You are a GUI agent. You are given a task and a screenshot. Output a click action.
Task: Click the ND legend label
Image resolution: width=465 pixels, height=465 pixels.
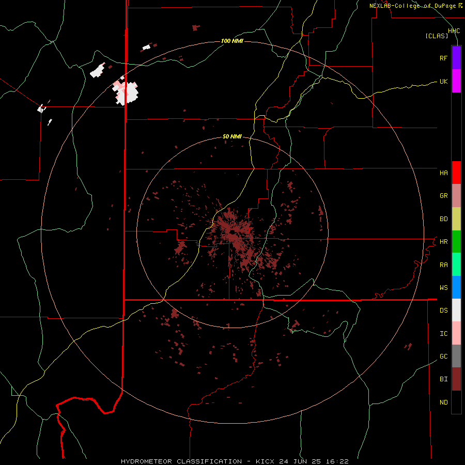(443, 402)
